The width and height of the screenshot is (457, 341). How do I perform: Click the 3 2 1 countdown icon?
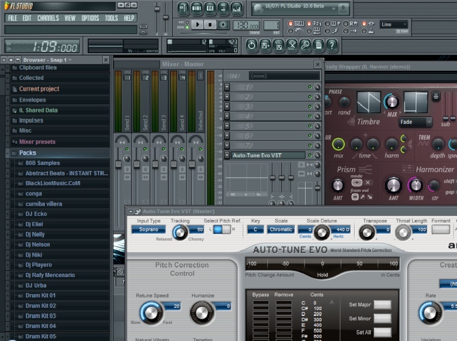point(318,23)
